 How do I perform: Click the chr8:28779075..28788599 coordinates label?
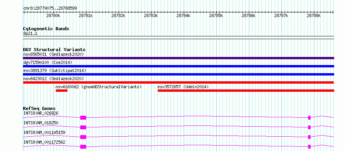(x=50, y=8)
